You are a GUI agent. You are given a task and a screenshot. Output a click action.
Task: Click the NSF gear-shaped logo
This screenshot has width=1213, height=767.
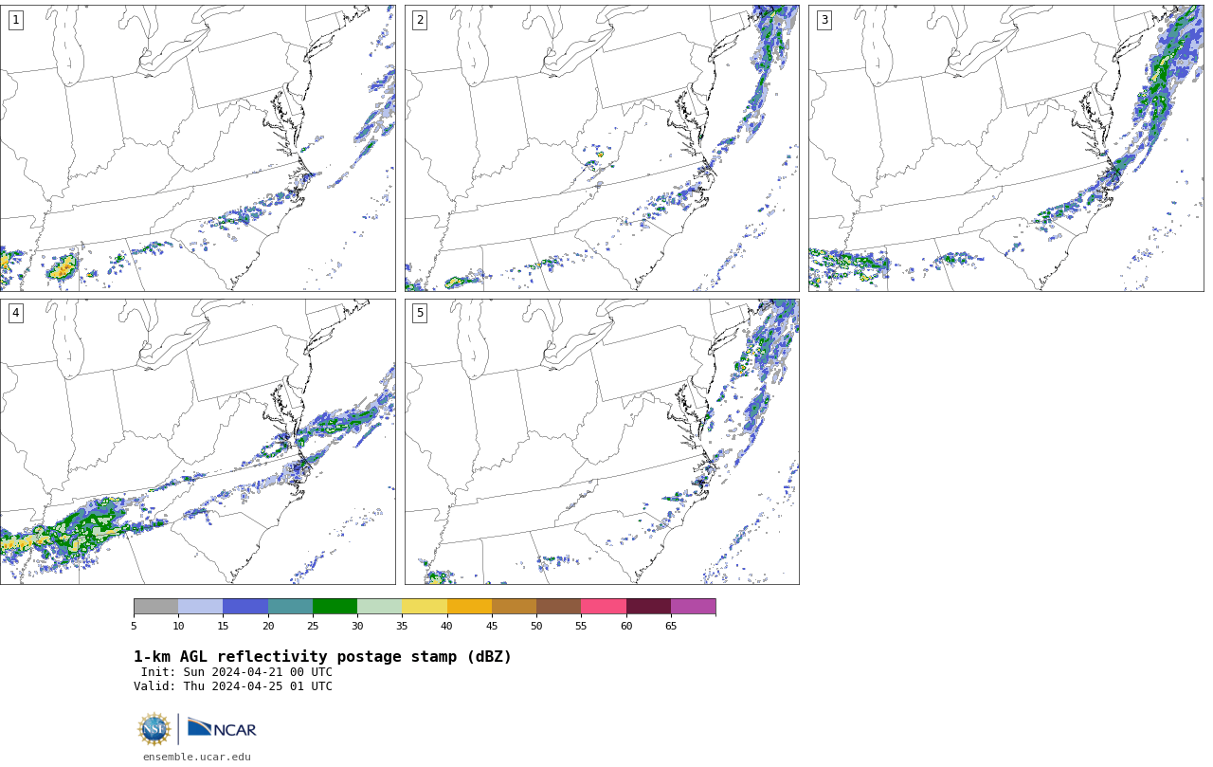pyautogui.click(x=154, y=729)
